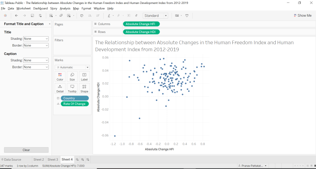The height and width of the screenshot is (169, 316).
Task: Close the Format Title and Caption pane
Action: point(49,24)
